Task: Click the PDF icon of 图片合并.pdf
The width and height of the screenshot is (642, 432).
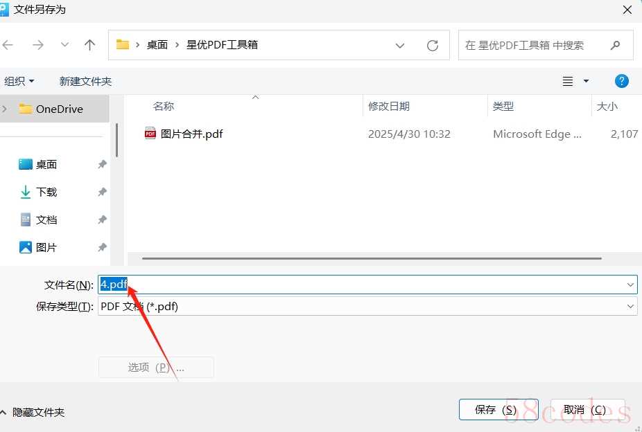Action: pos(150,133)
